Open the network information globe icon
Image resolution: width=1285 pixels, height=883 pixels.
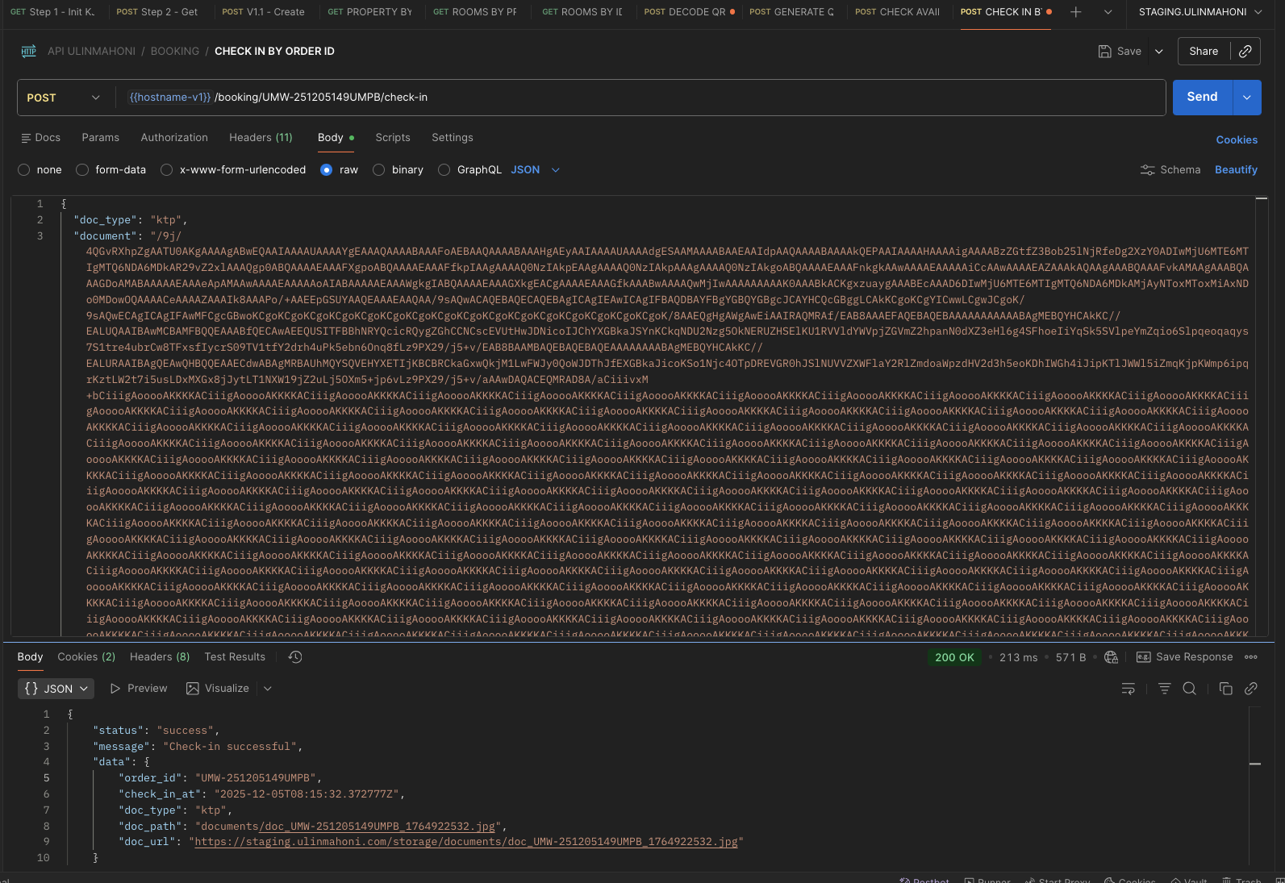(x=1111, y=657)
